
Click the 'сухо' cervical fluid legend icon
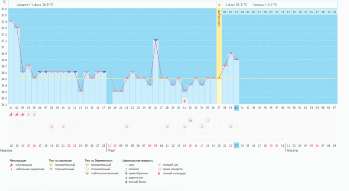click(x=126, y=165)
